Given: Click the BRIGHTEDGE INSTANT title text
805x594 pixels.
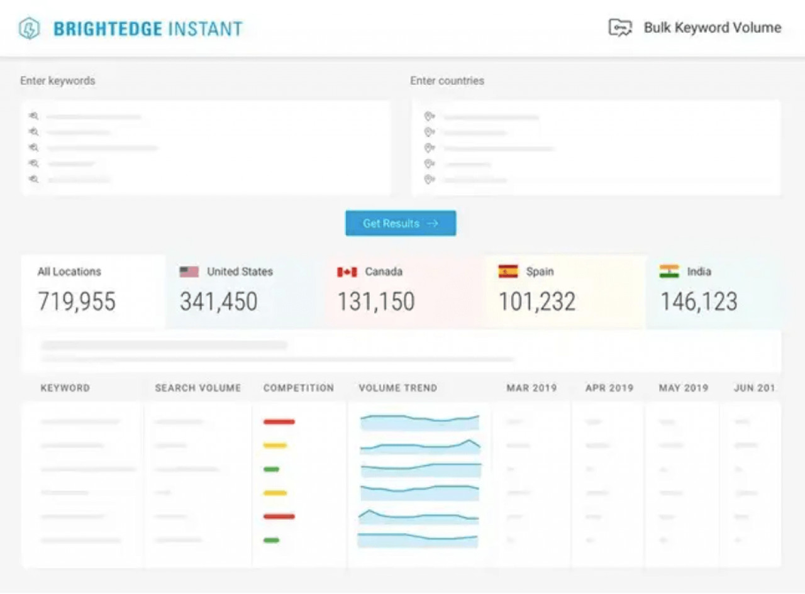Looking at the screenshot, I should pyautogui.click(x=148, y=29).
